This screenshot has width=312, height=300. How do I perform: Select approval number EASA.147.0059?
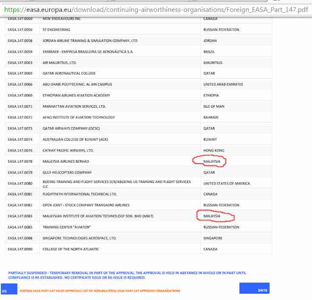click(20, 52)
